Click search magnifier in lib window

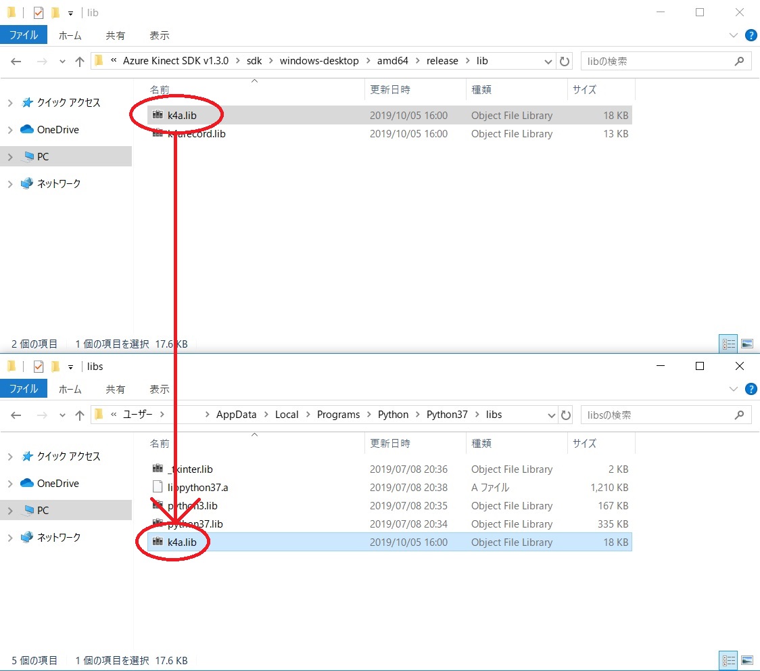click(x=739, y=61)
